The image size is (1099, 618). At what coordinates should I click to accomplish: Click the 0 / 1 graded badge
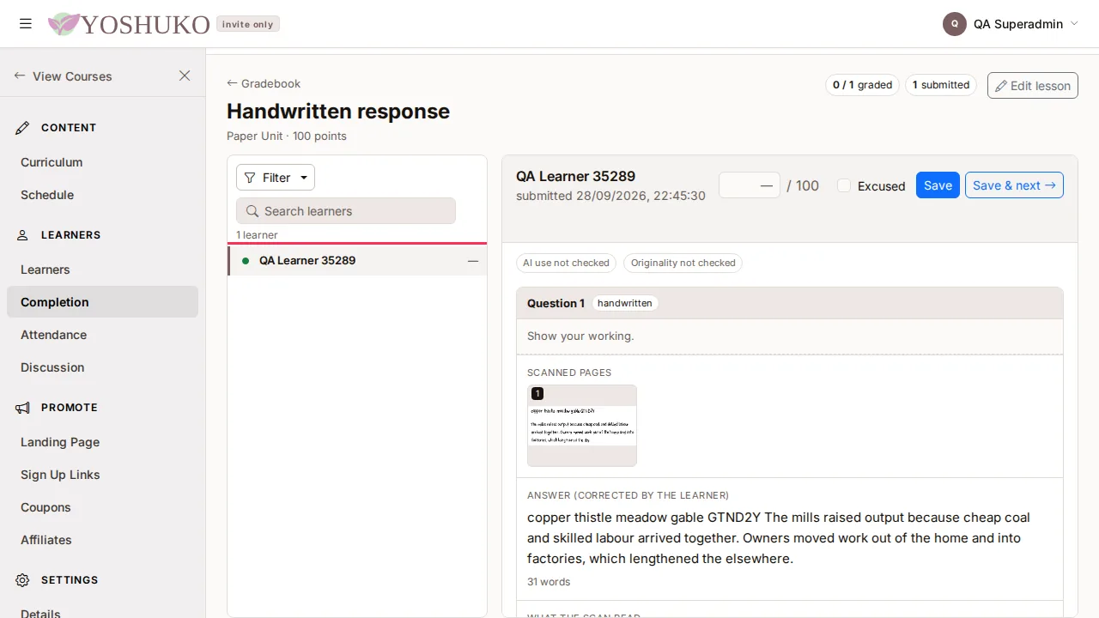pos(862,85)
